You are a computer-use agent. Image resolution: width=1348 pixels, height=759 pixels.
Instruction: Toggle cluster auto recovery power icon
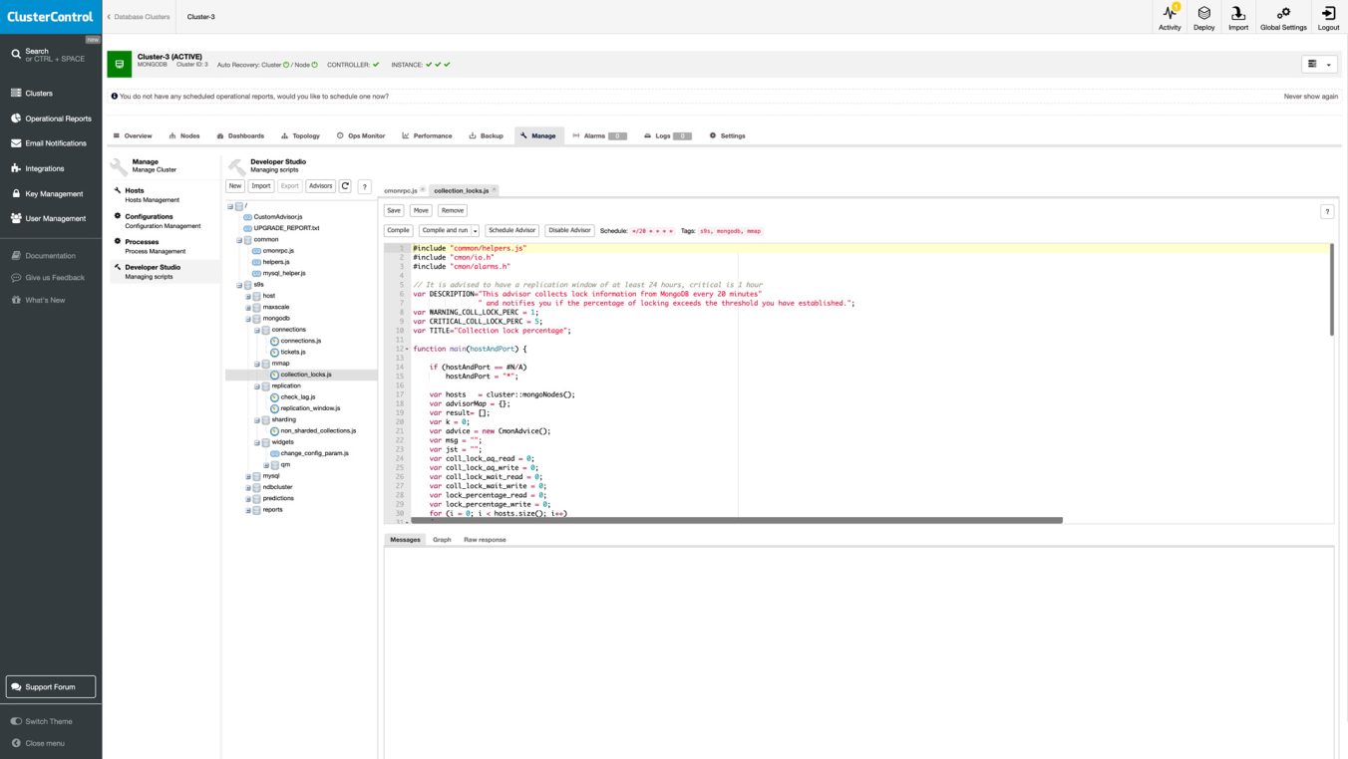click(x=286, y=65)
